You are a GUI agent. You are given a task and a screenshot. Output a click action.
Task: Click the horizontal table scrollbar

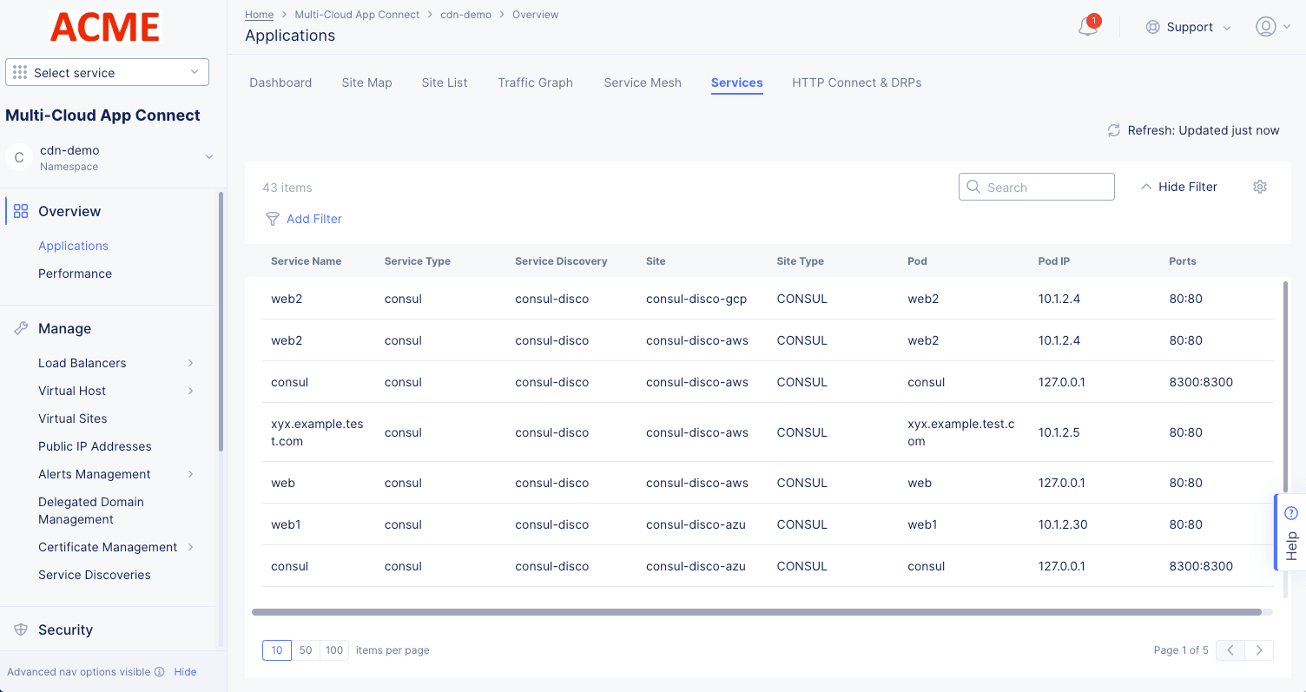(755, 612)
